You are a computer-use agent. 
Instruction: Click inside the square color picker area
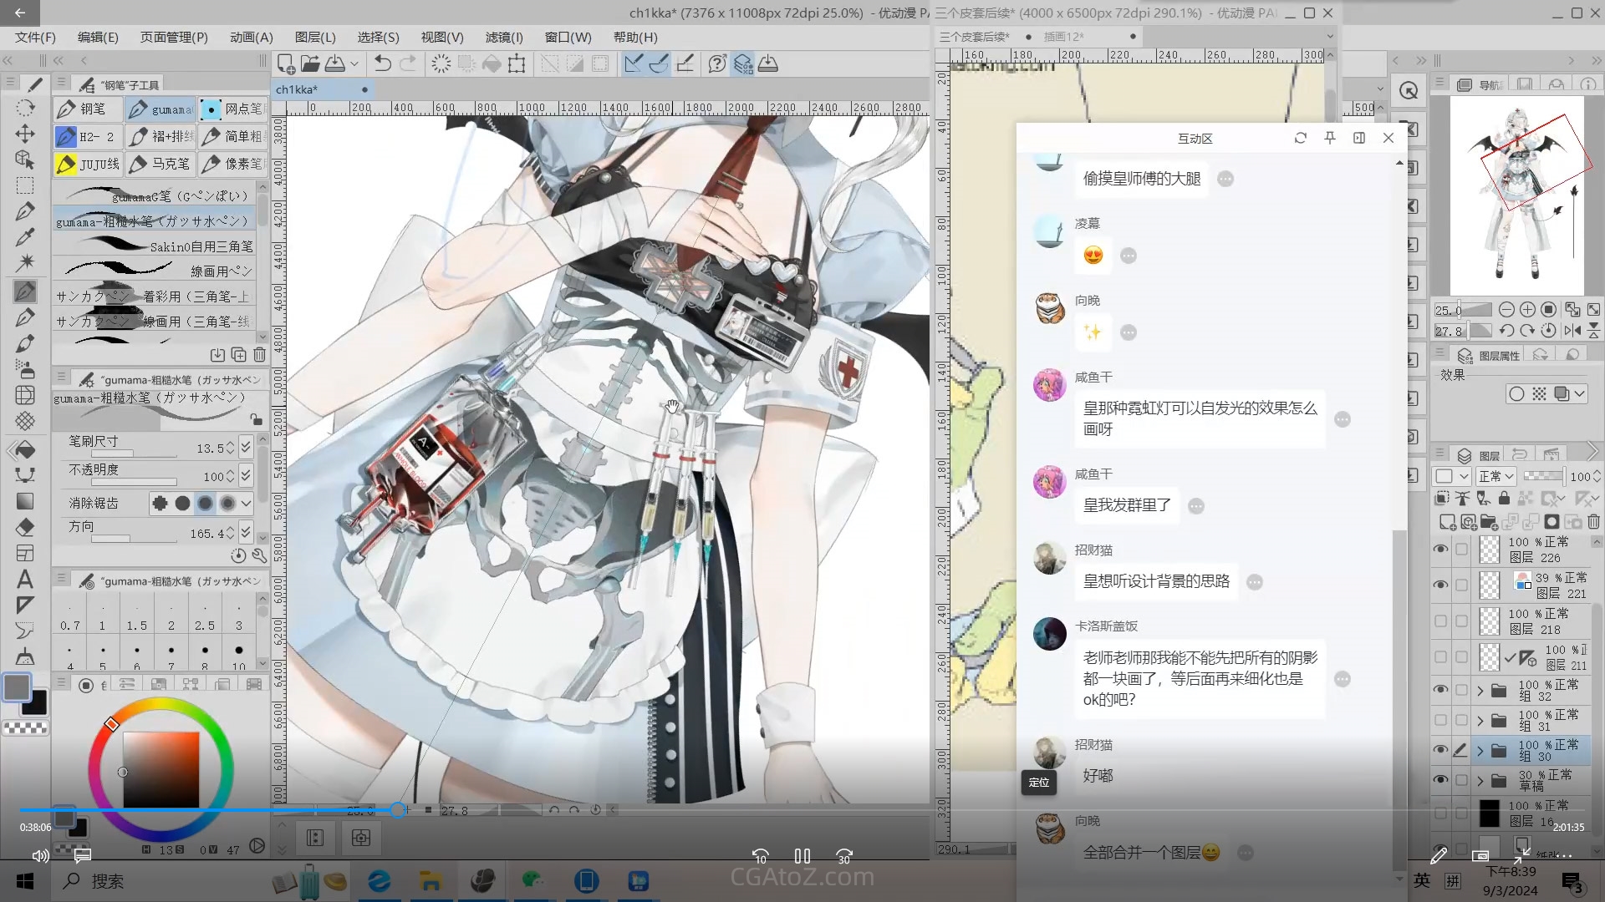pyautogui.click(x=161, y=769)
